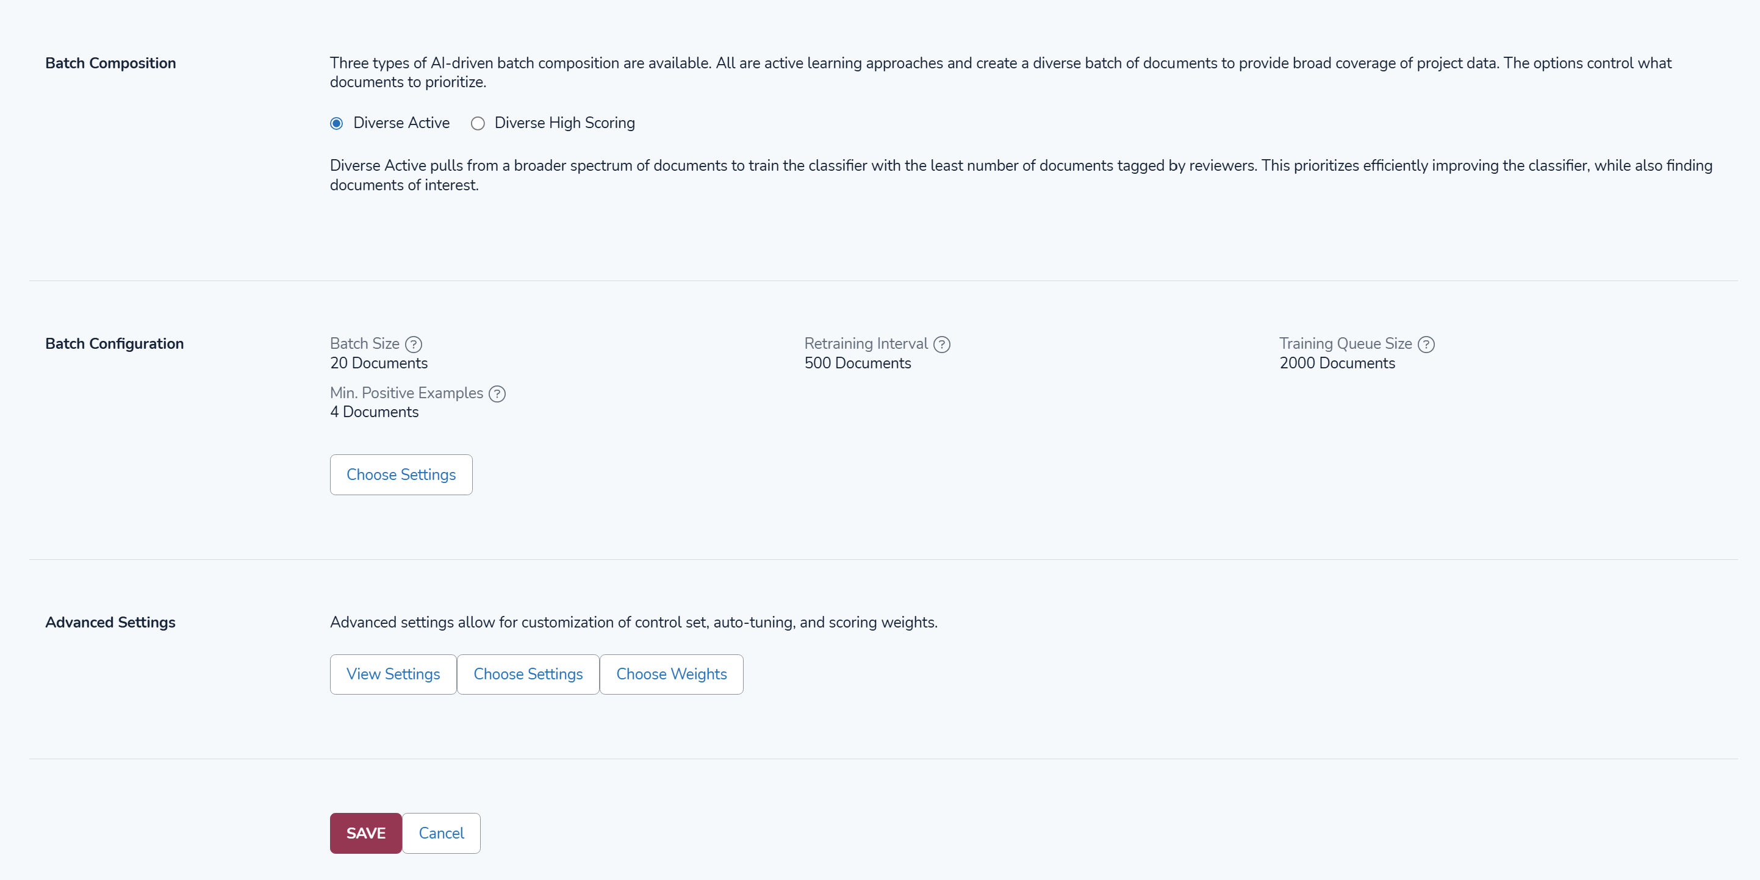Click the 4 Documents minimum positive value
Image resolution: width=1760 pixels, height=880 pixels.
point(375,412)
